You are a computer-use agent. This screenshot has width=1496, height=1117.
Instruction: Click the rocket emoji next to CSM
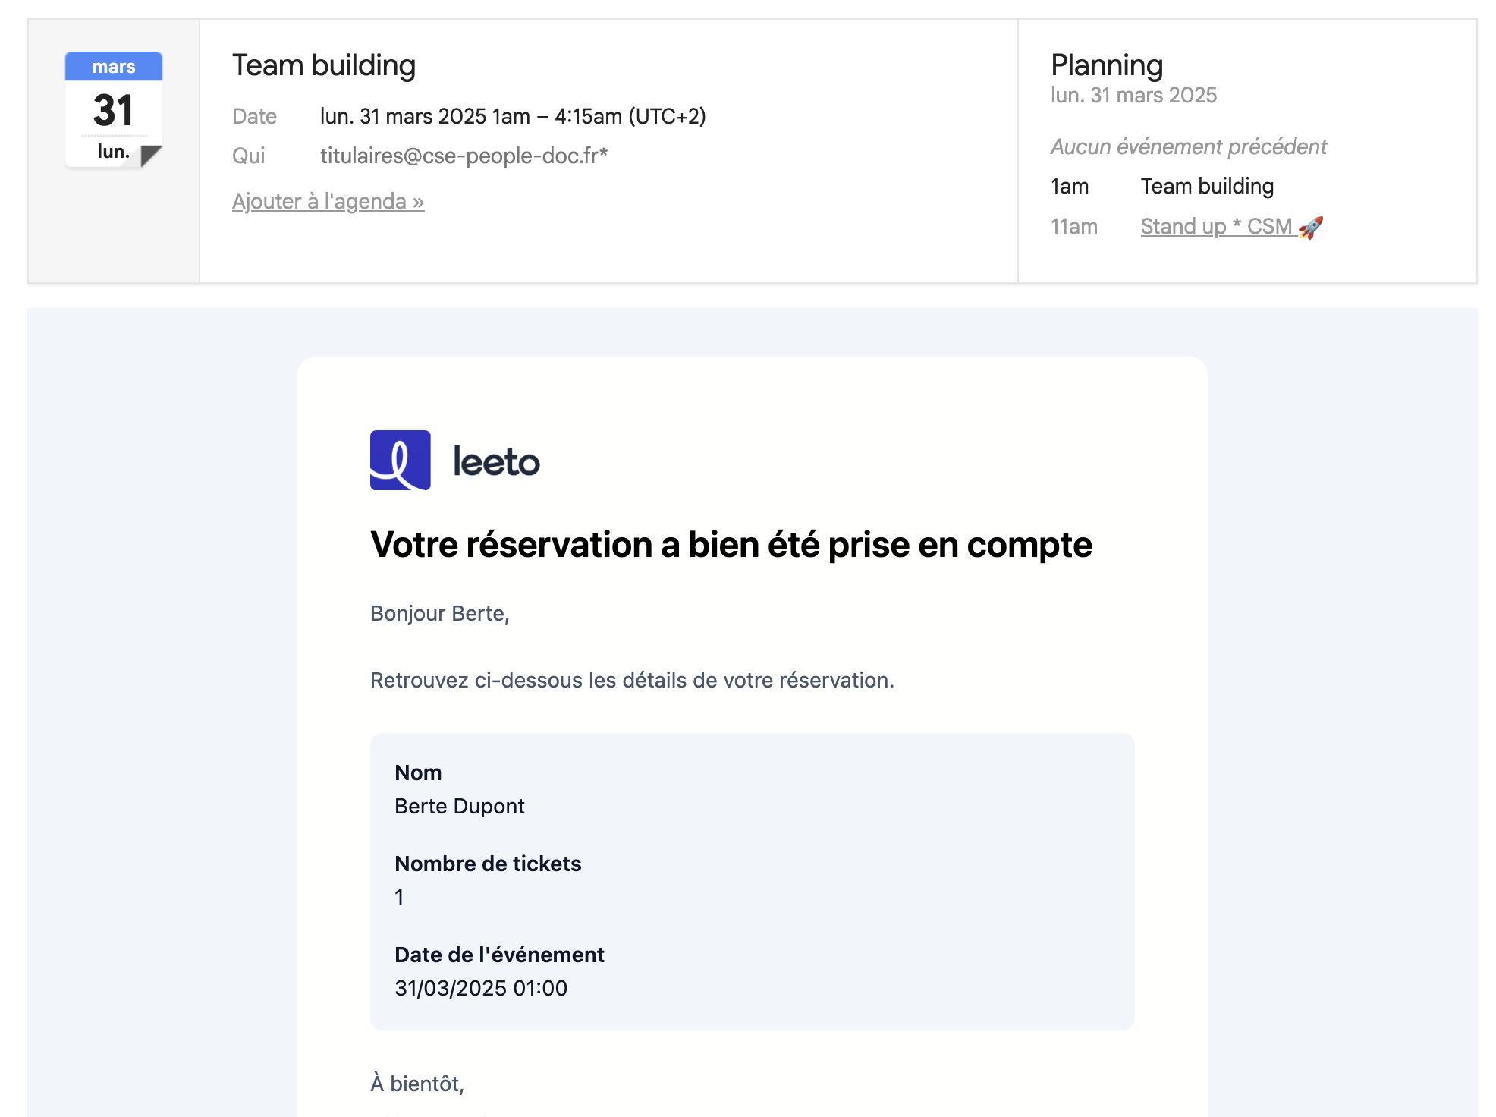click(x=1310, y=227)
